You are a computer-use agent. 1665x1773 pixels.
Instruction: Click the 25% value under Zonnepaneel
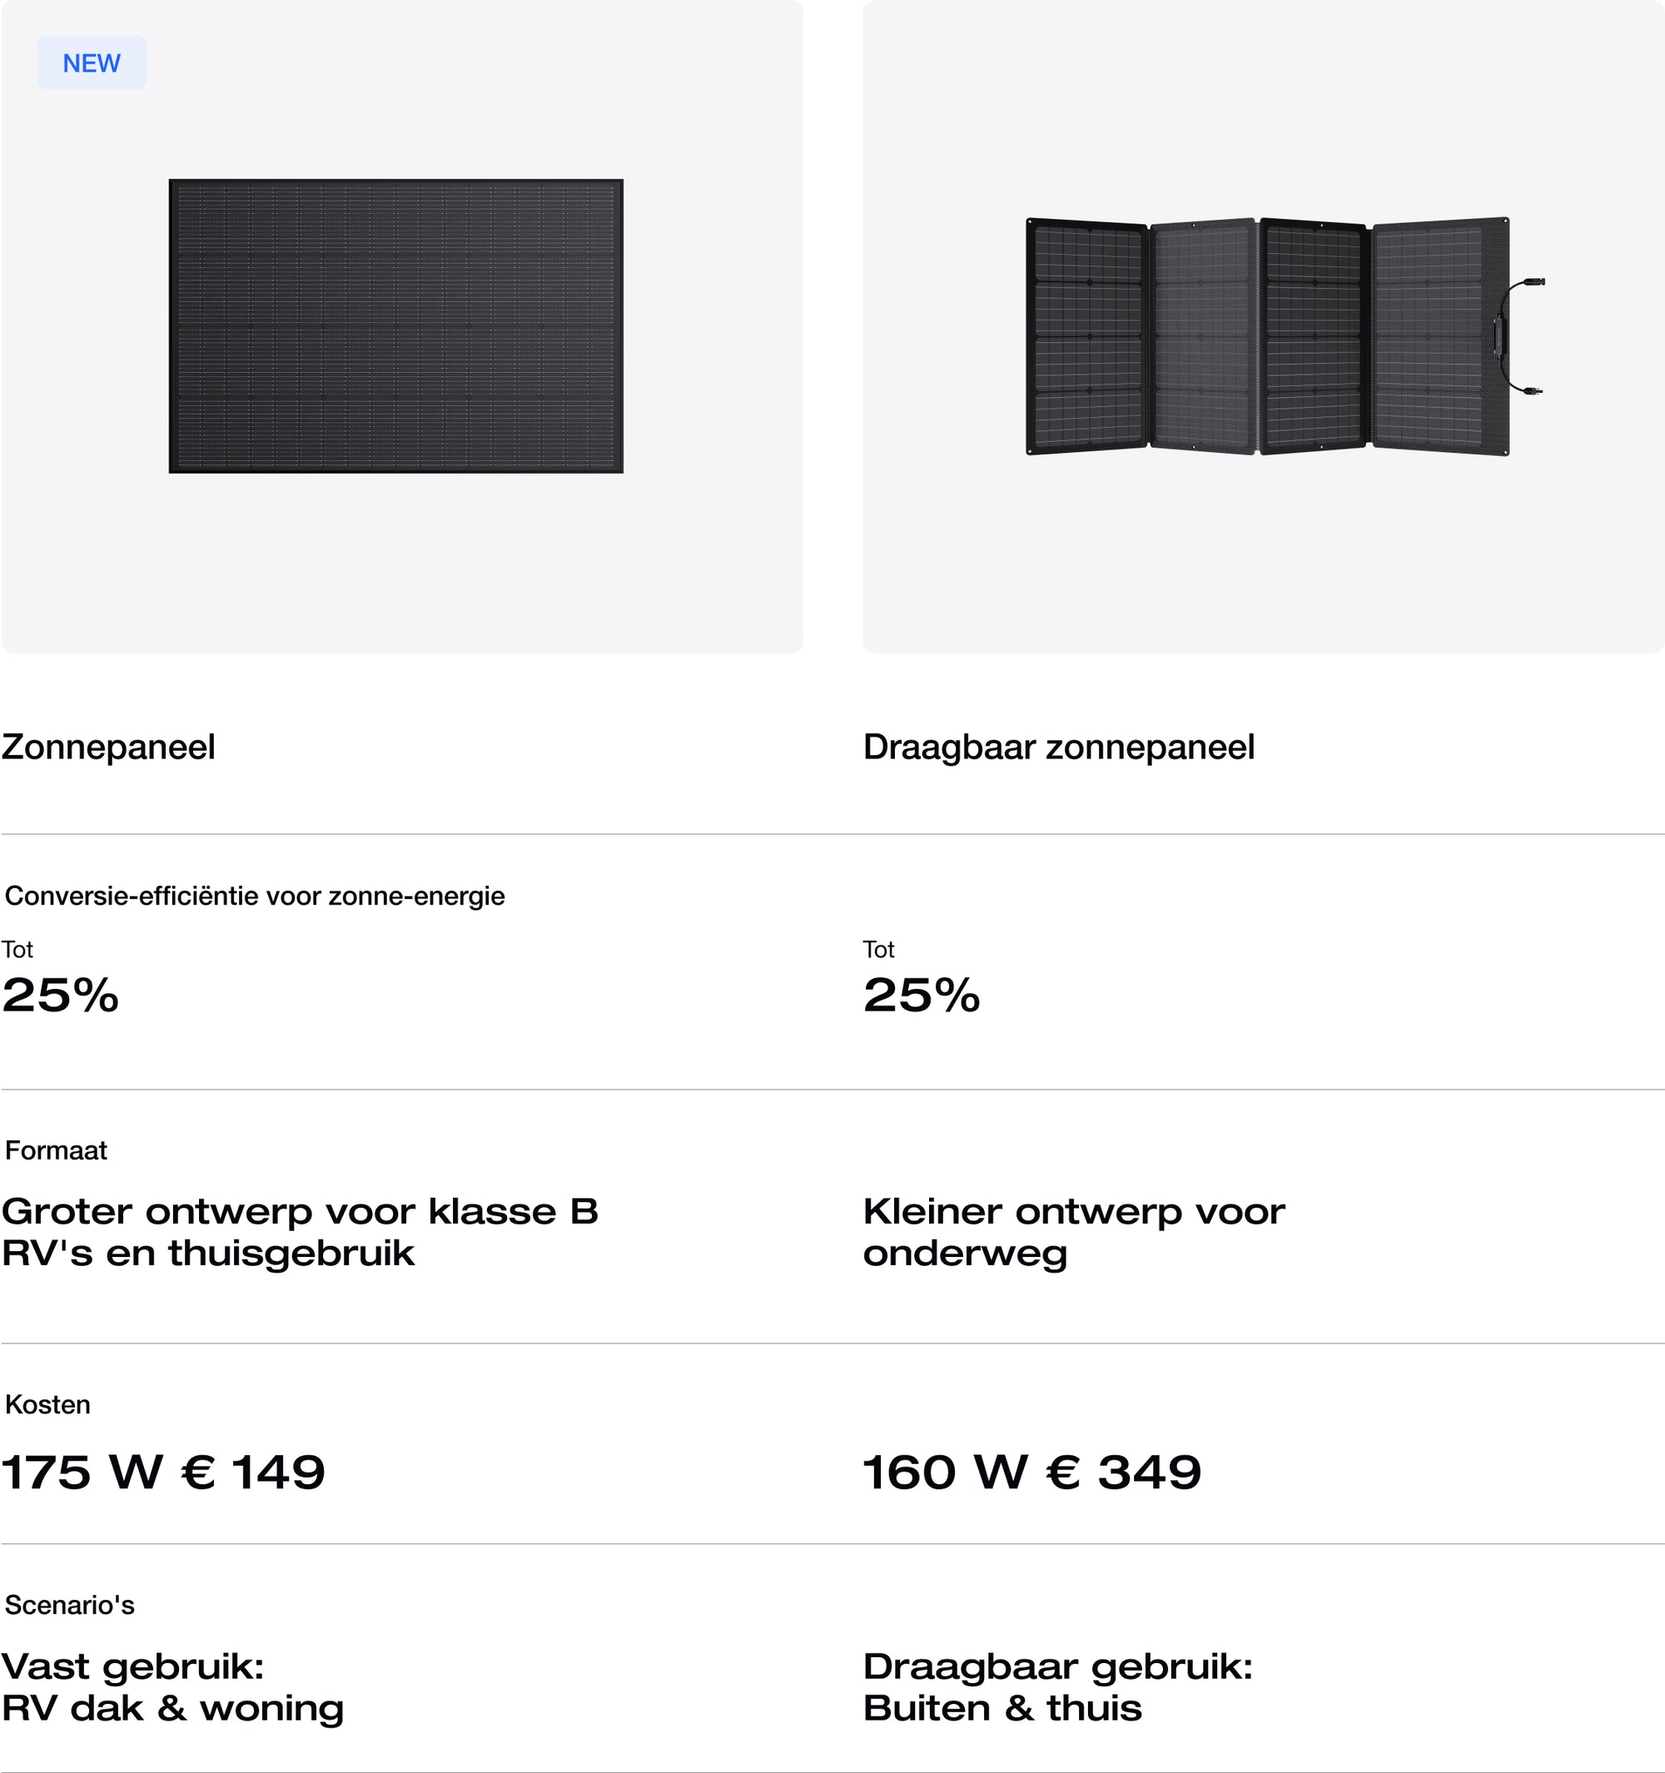[61, 996]
